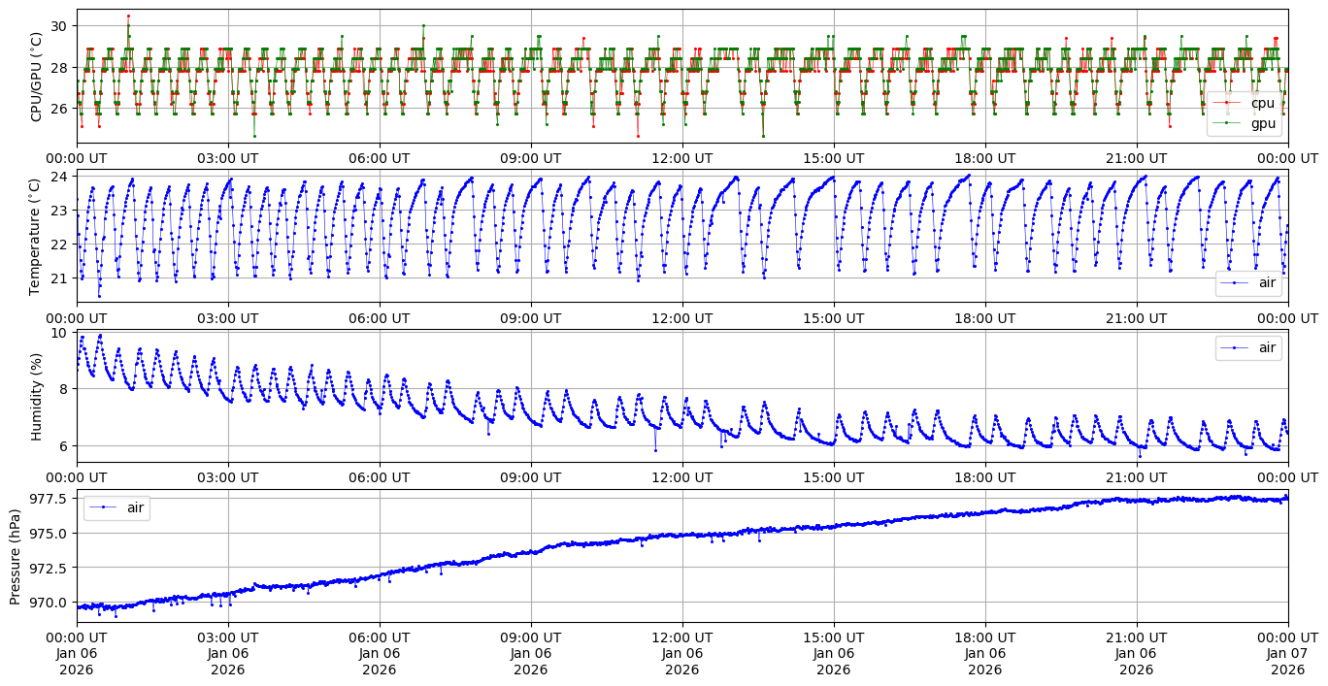Click the 24 tick on the Temperature axis
The height and width of the screenshot is (686, 1328).
(x=58, y=177)
